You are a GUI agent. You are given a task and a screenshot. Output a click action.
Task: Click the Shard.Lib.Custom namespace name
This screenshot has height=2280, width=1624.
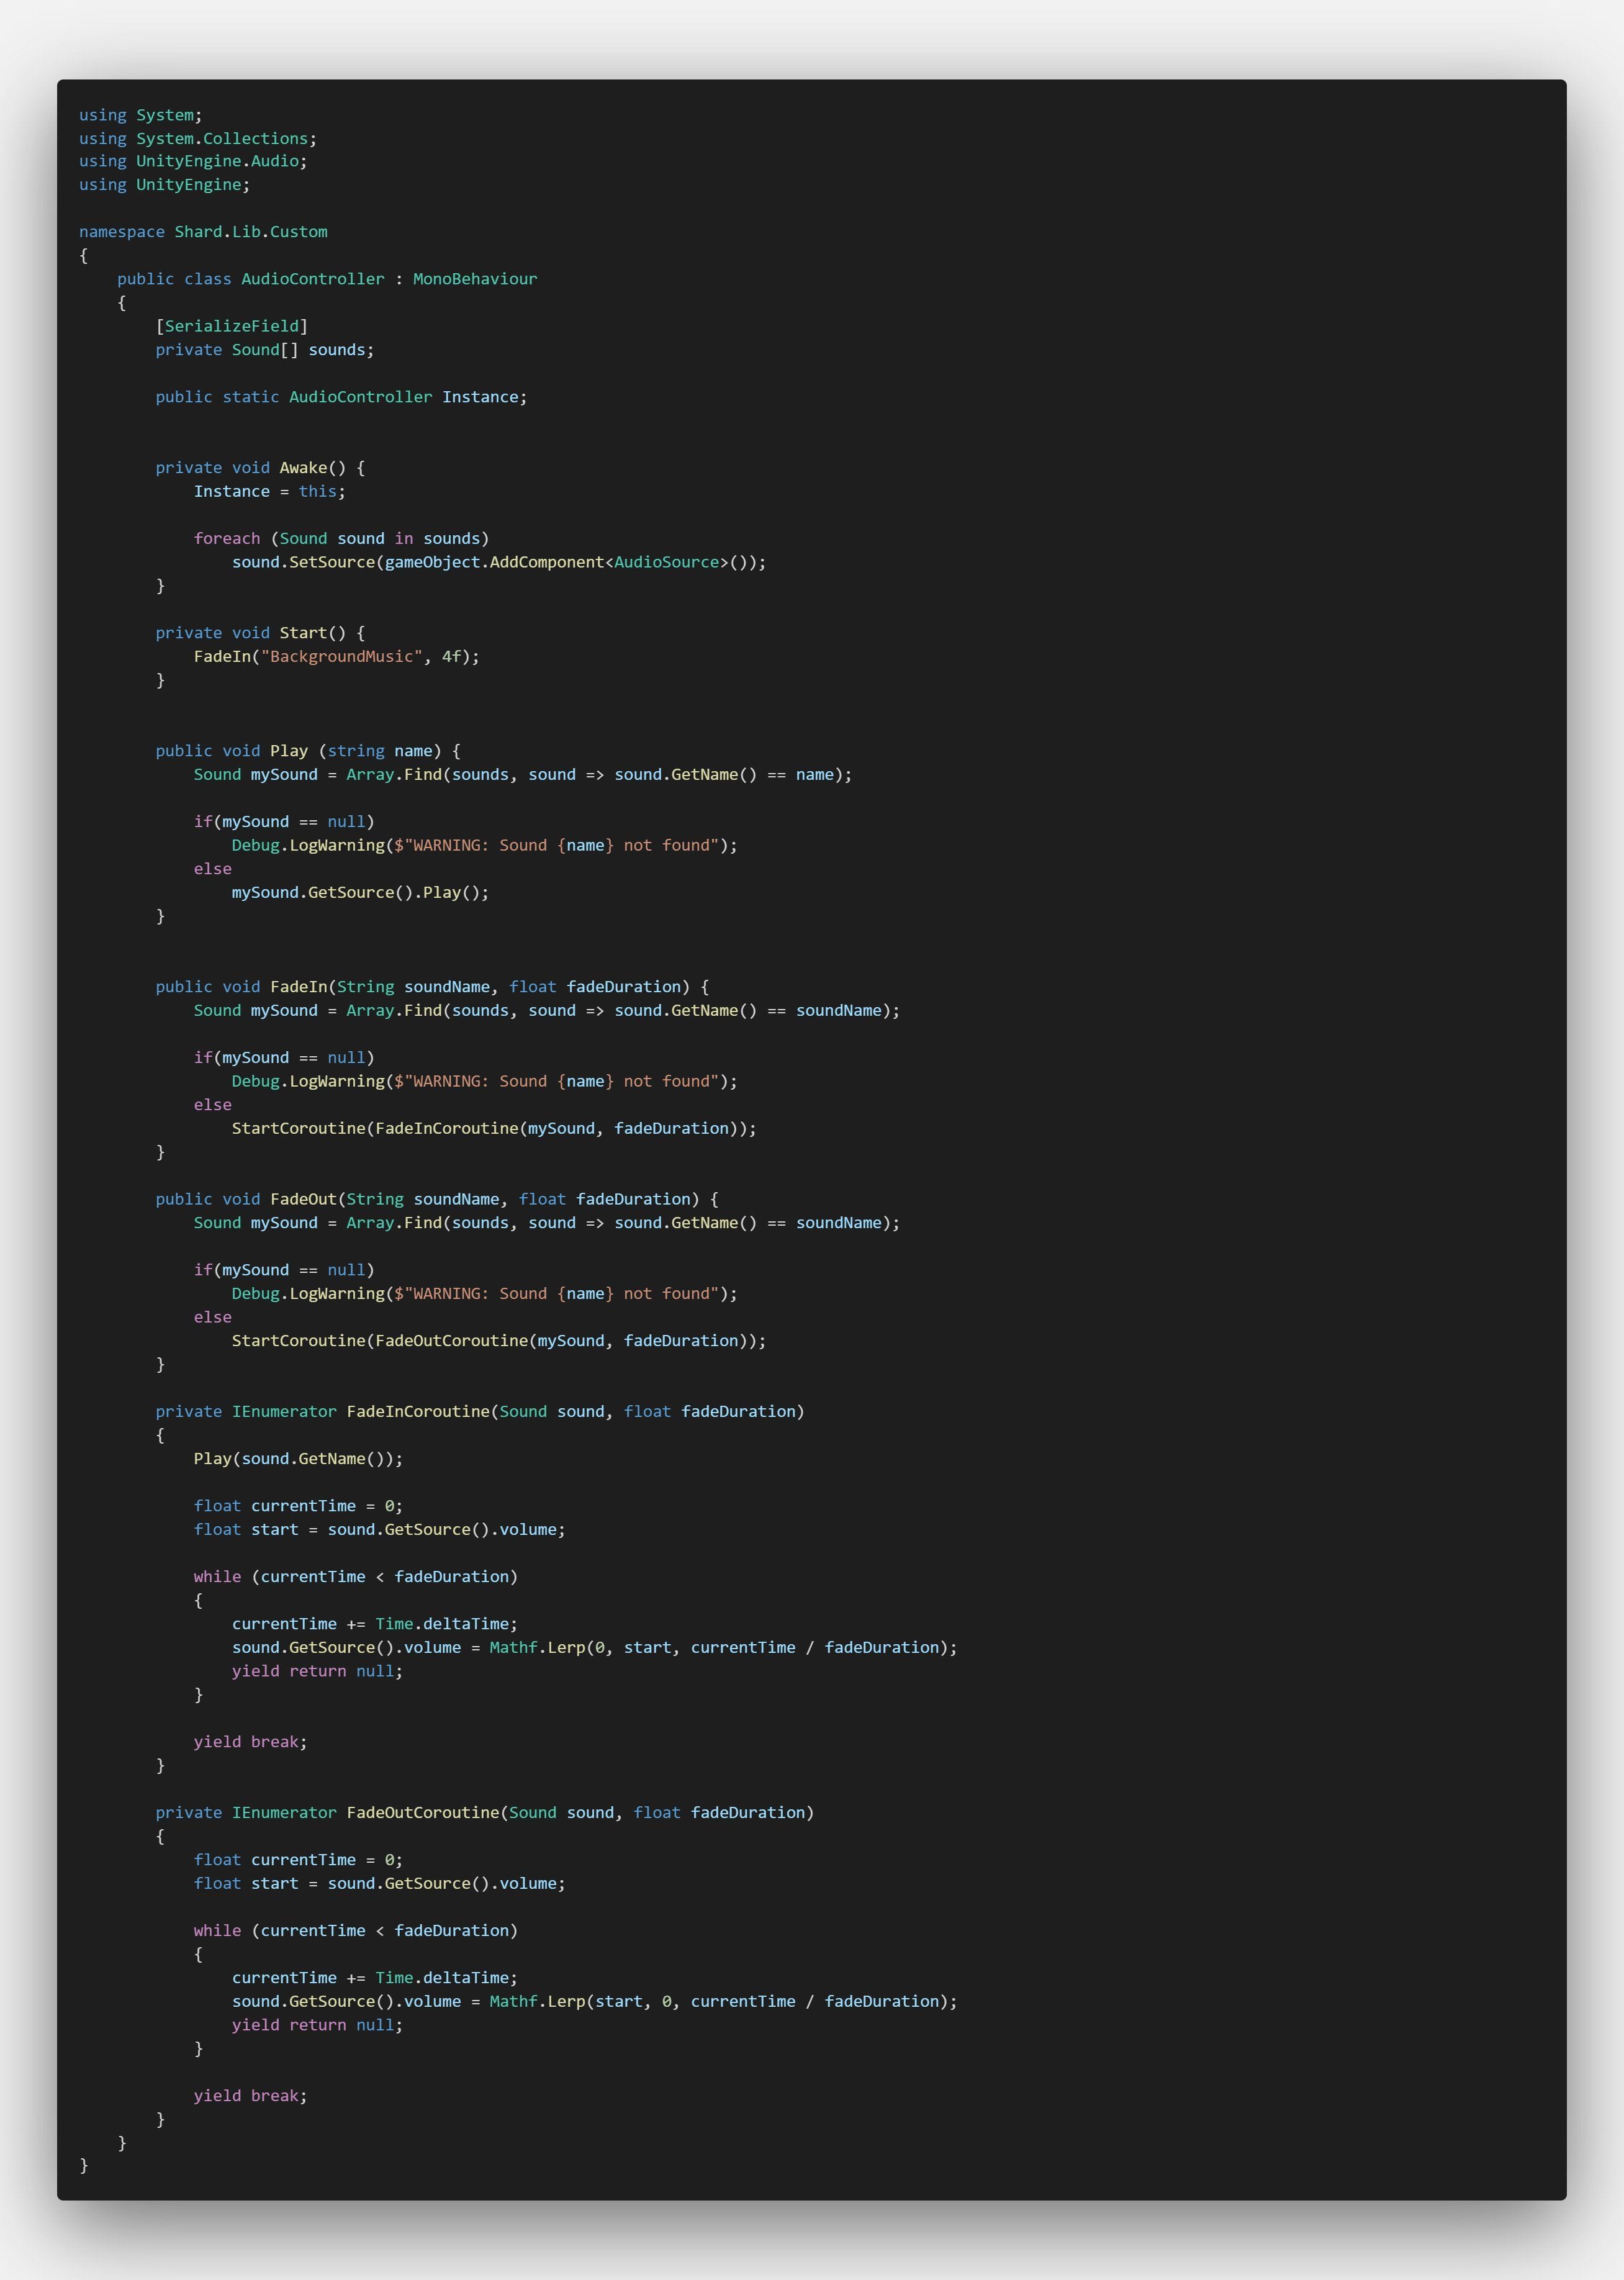250,232
